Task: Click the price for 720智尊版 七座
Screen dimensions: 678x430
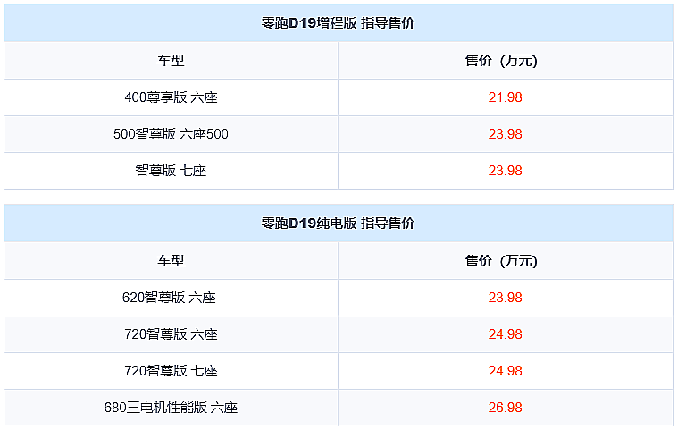Action: [x=505, y=371]
